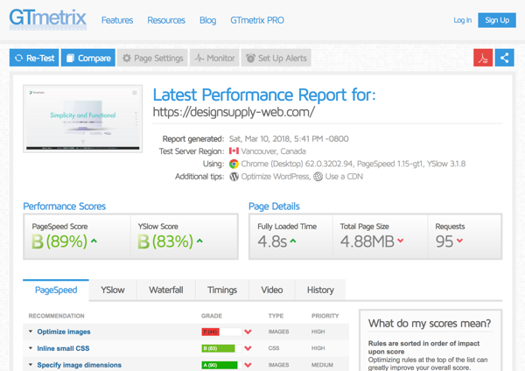The width and height of the screenshot is (525, 371).
Task: Click the designsupply-web.com URL heading
Action: pos(234,112)
